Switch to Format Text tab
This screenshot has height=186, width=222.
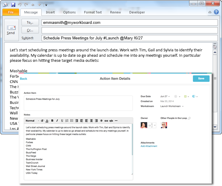93,12
